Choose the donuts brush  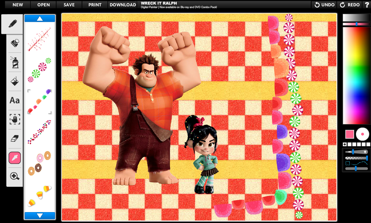pos(39,163)
